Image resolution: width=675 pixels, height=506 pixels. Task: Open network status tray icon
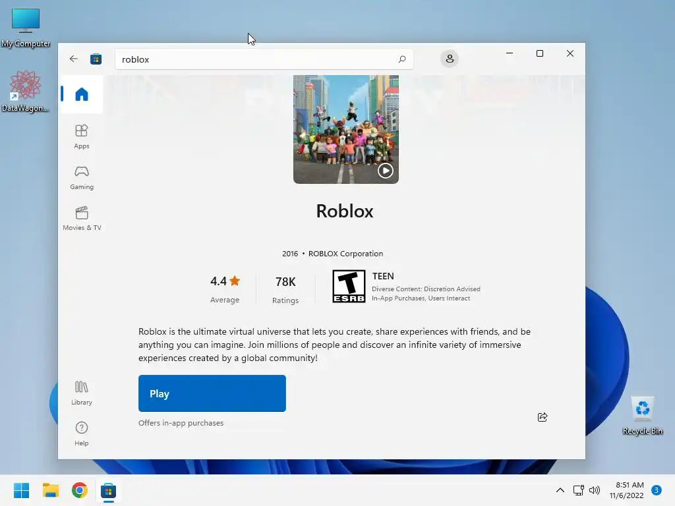(x=578, y=490)
